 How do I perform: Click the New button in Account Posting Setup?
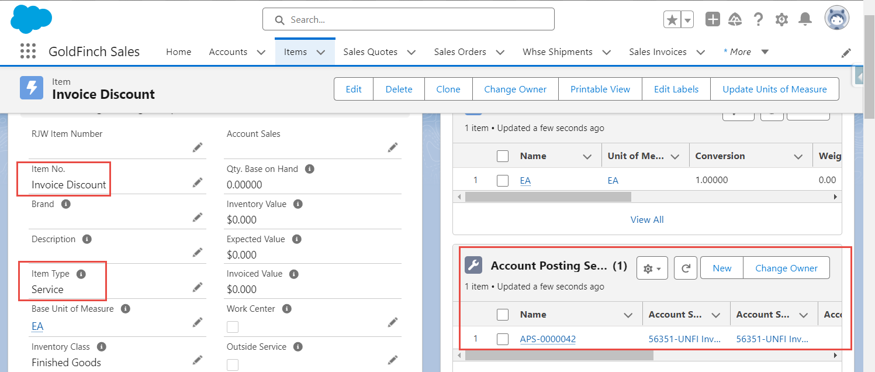722,268
